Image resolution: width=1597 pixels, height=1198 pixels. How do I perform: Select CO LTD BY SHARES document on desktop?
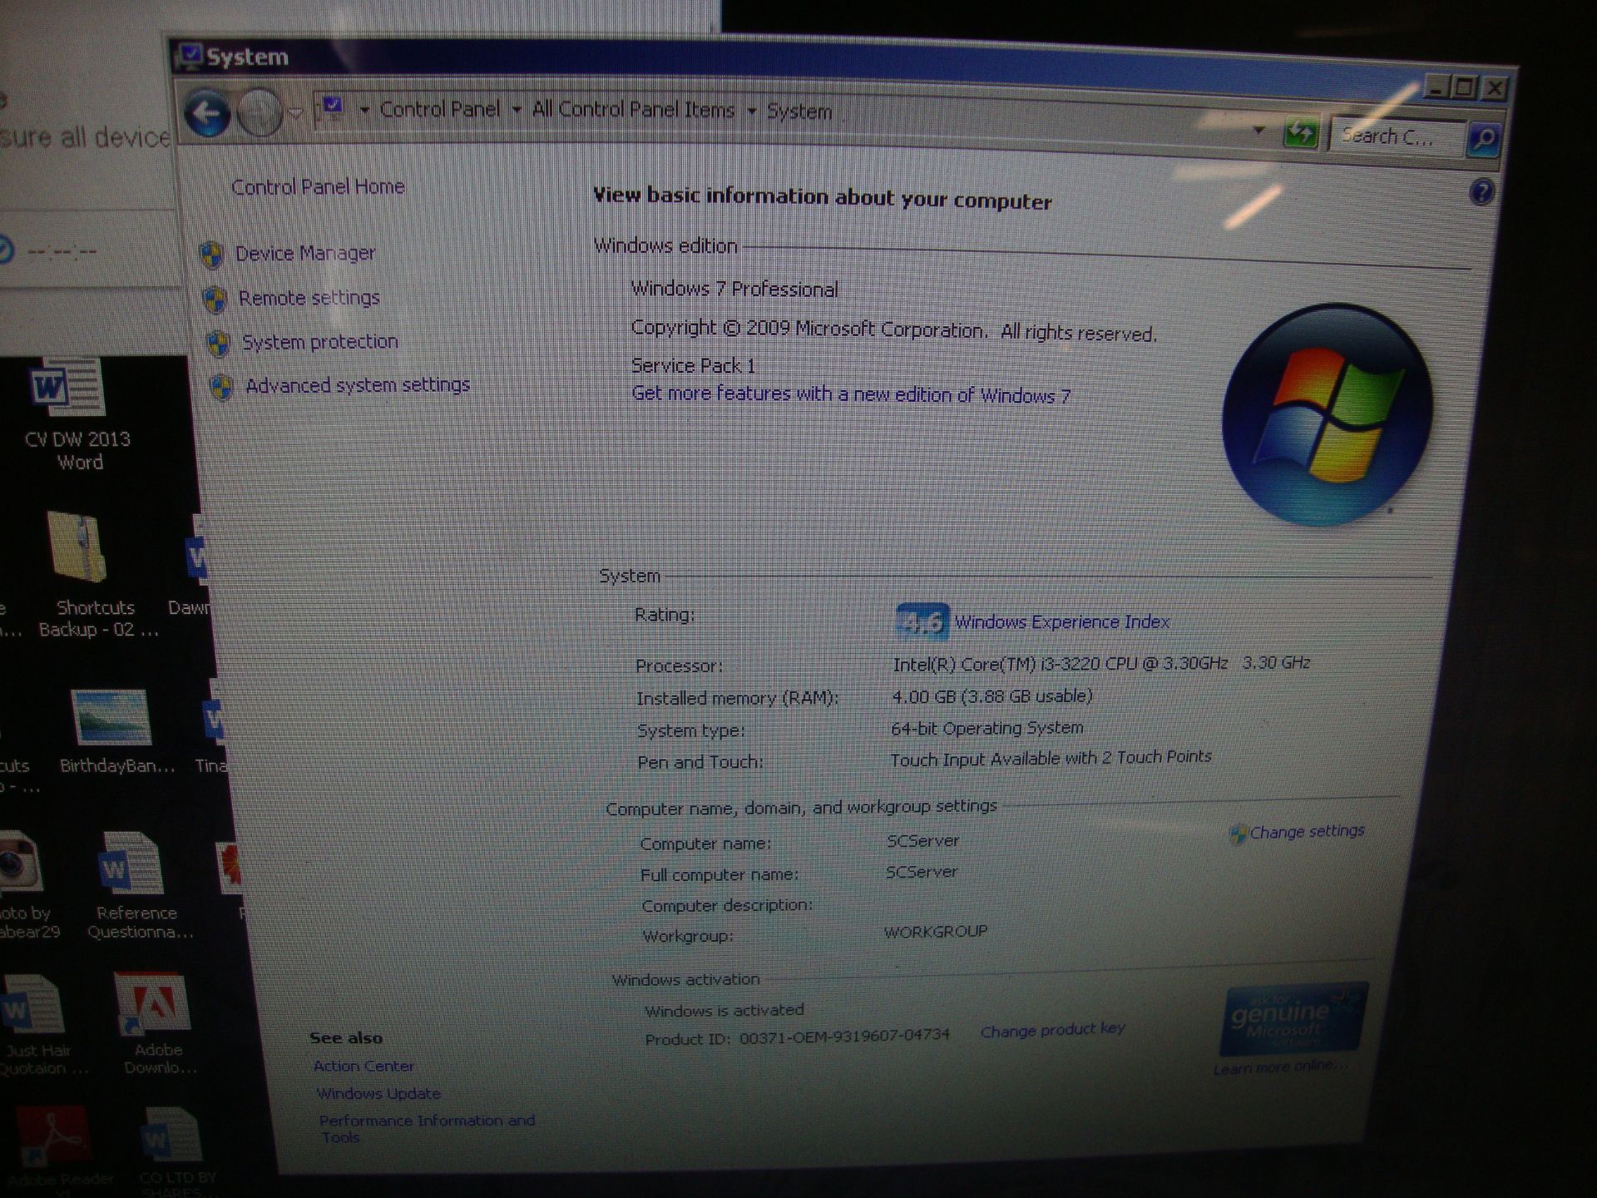point(175,1152)
